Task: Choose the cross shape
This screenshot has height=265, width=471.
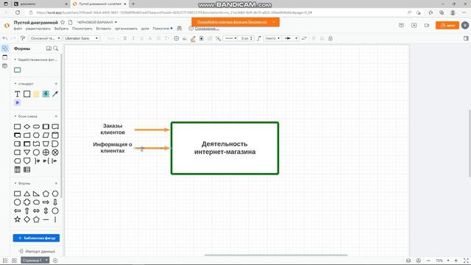Action: (27, 202)
